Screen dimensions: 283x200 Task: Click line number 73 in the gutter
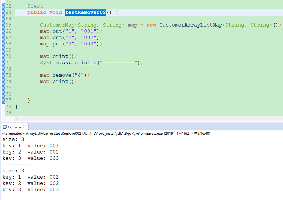pos(8,75)
